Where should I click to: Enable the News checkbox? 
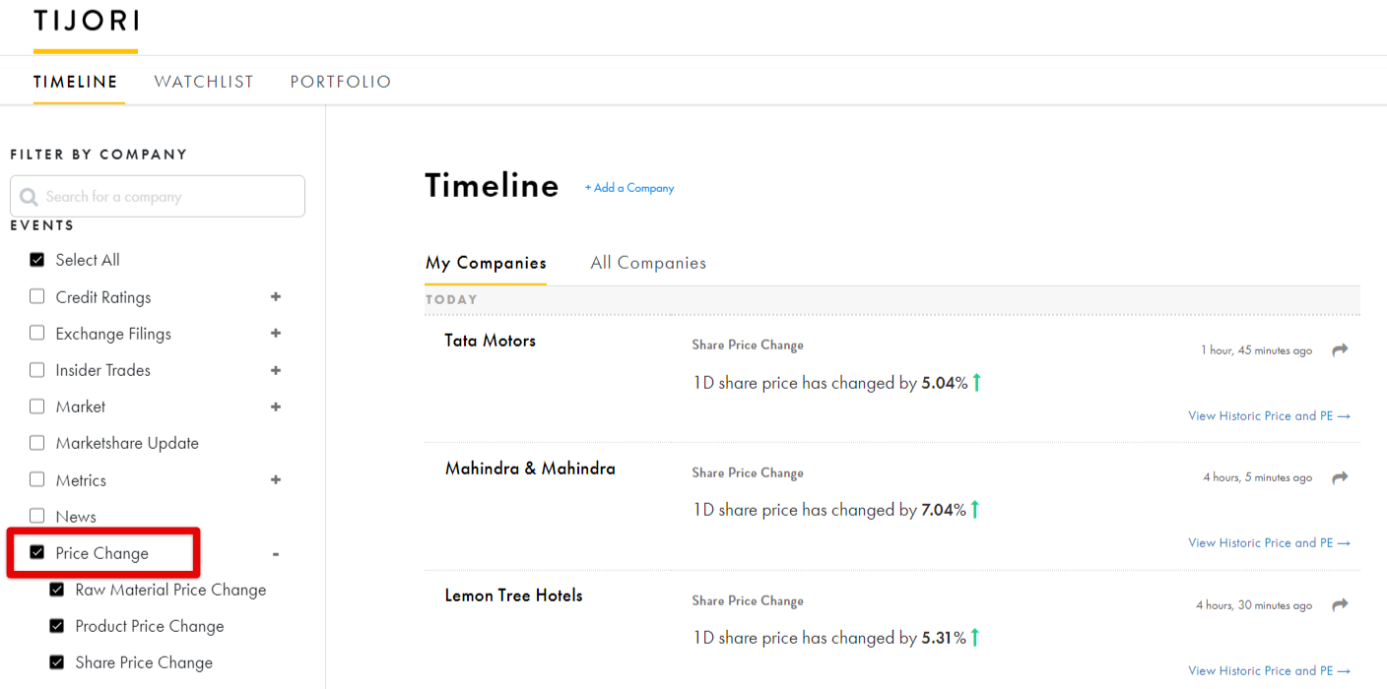tap(37, 516)
